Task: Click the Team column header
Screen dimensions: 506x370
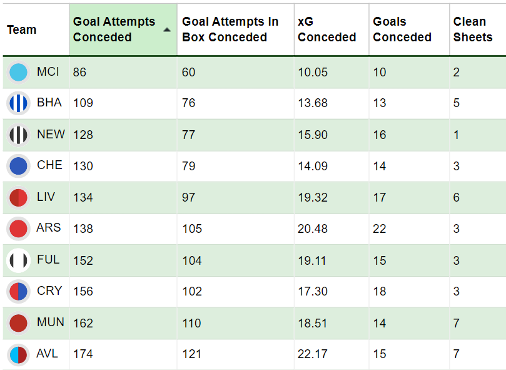Action: (x=22, y=29)
